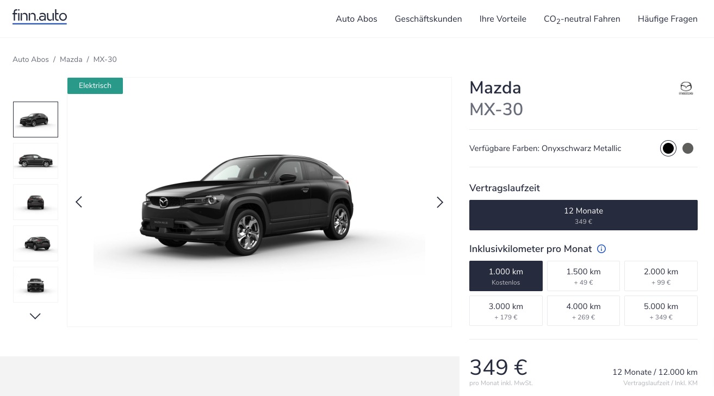Open the Geschäftskunden navigation link
714x396 pixels.
point(428,19)
